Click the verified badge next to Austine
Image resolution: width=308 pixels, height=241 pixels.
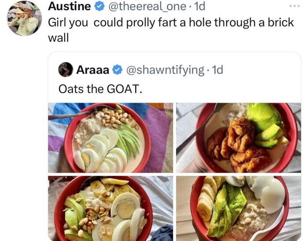99,7
